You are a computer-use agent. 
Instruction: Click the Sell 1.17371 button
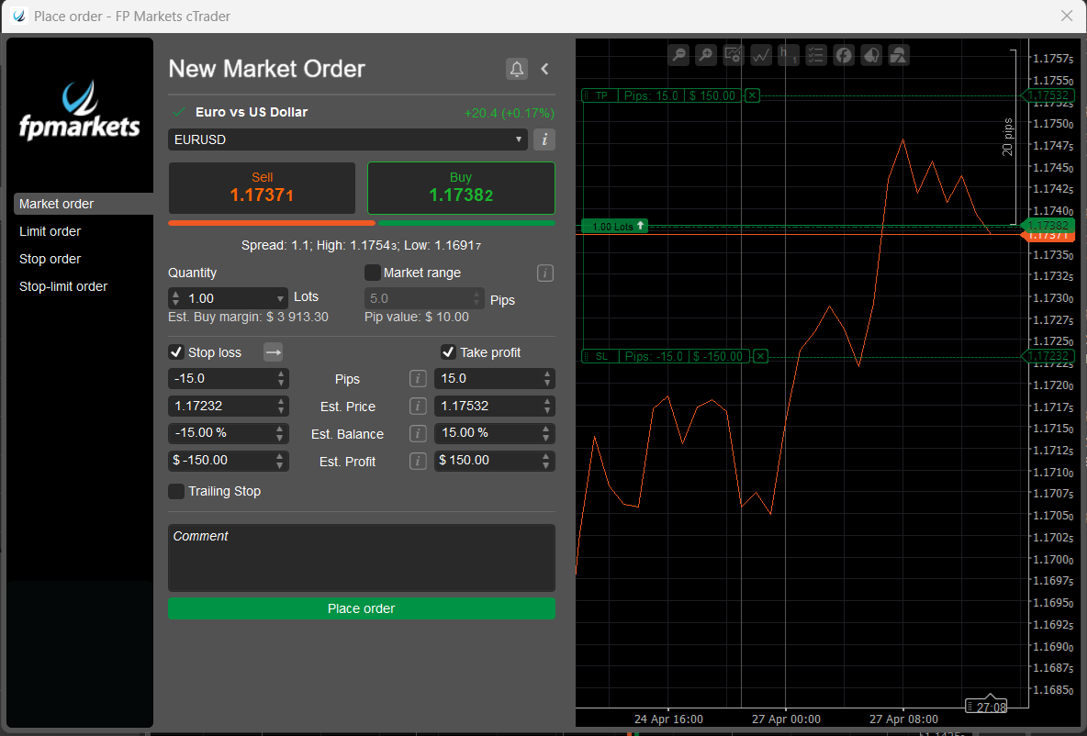(x=262, y=188)
